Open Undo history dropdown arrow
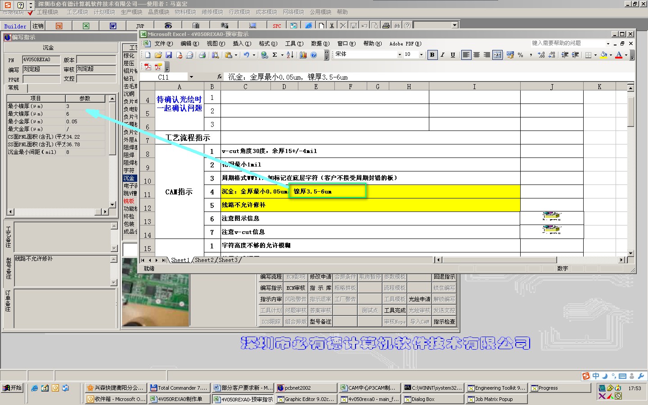This screenshot has height=405, width=648. (254, 55)
